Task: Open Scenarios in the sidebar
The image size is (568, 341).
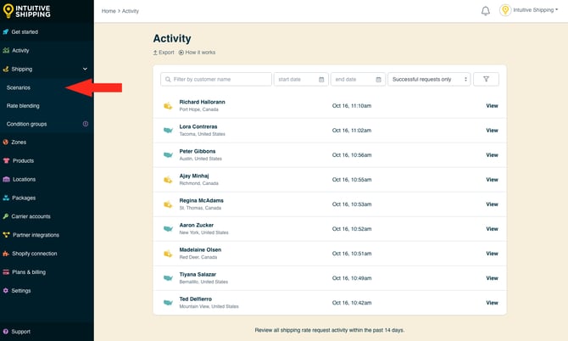Action: (x=19, y=87)
